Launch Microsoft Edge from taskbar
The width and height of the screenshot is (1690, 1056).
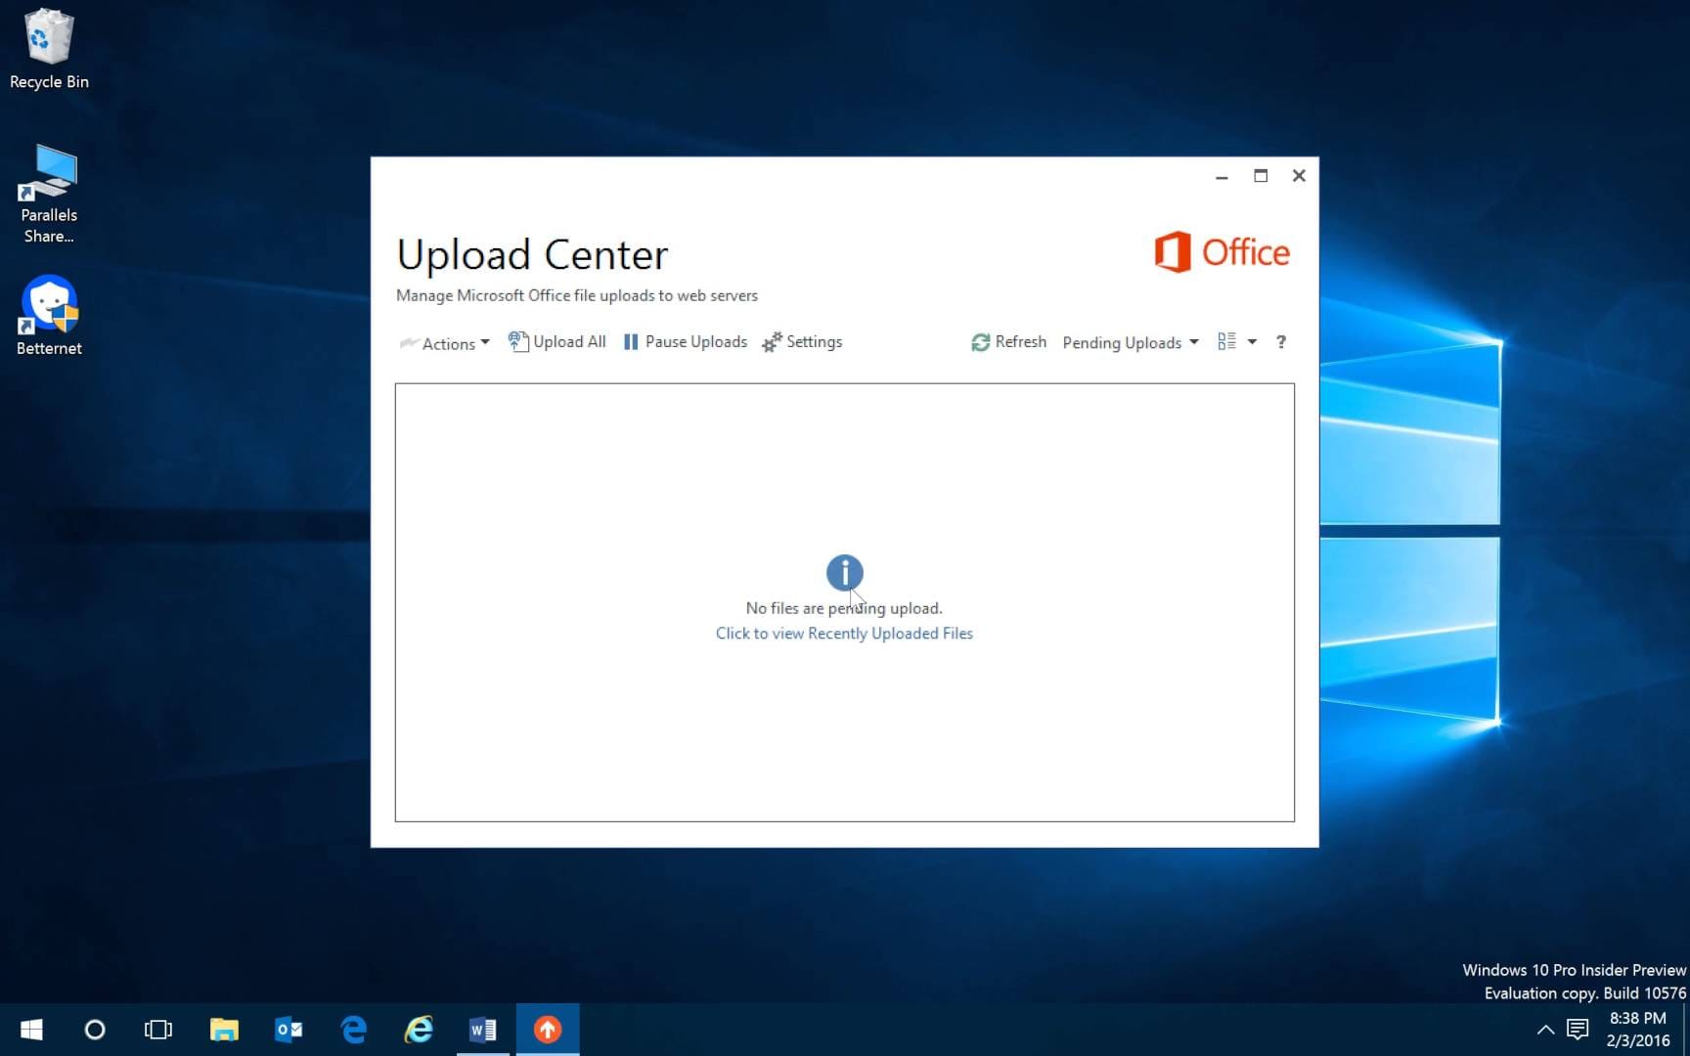[x=353, y=1030]
